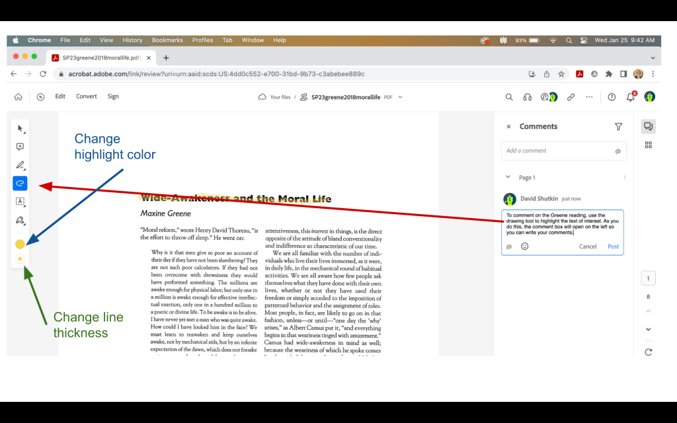
Task: Post the comment
Action: [613, 247]
